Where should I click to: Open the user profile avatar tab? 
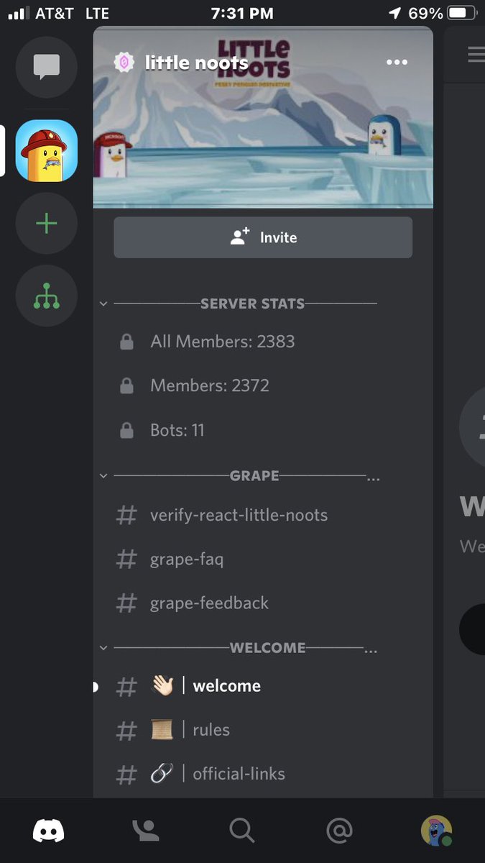pyautogui.click(x=436, y=831)
